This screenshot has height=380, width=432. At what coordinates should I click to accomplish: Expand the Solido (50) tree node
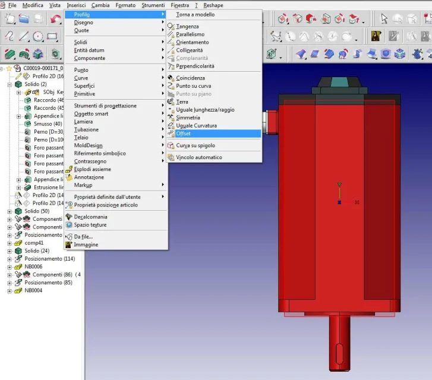(10, 211)
